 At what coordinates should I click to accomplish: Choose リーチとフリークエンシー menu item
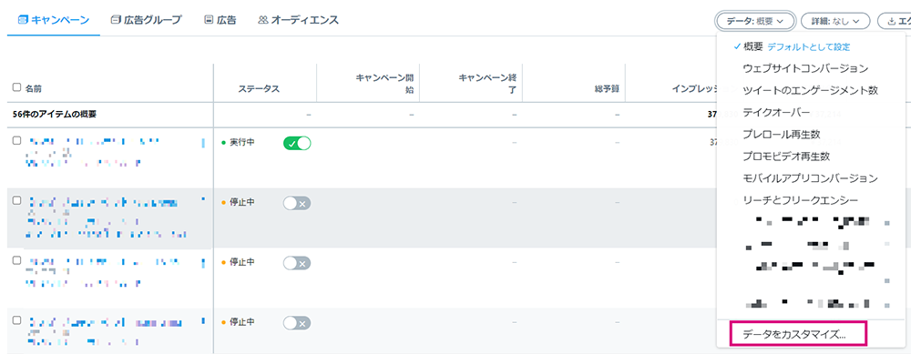(800, 200)
